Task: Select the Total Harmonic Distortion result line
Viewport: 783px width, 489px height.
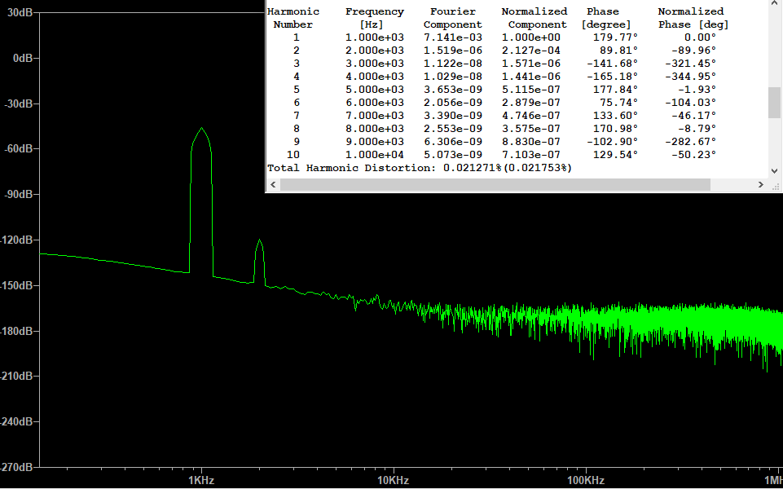Action: coord(420,168)
